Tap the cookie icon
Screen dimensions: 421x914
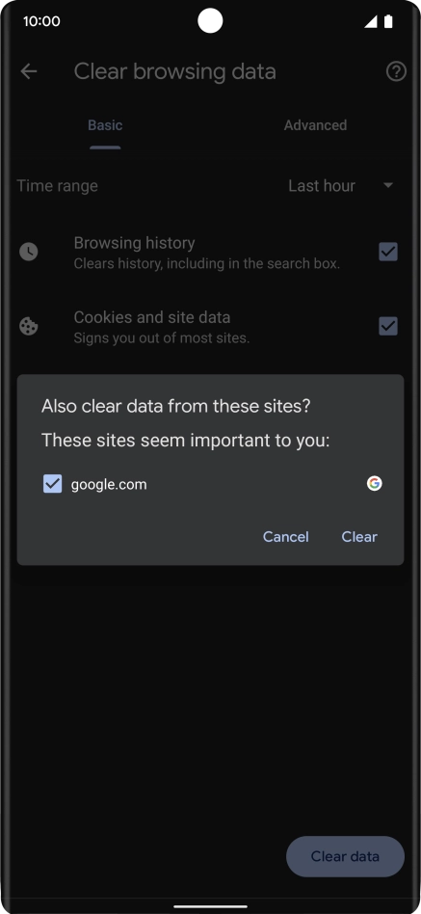[x=29, y=327]
